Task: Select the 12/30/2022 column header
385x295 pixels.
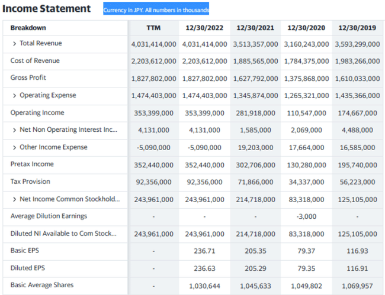Action: 204,28
